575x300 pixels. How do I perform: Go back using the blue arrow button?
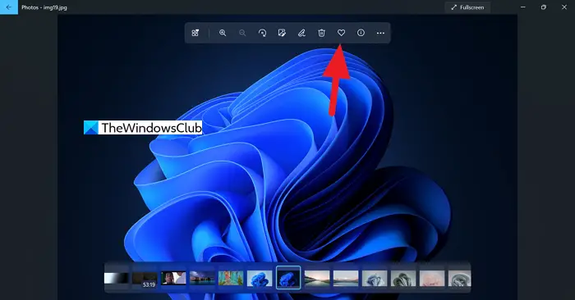9,7
